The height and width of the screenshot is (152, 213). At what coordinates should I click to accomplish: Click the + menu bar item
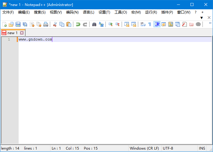pyautogui.click(x=202, y=12)
